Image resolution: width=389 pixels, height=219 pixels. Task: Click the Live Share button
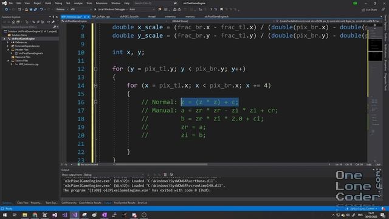pos(370,10)
